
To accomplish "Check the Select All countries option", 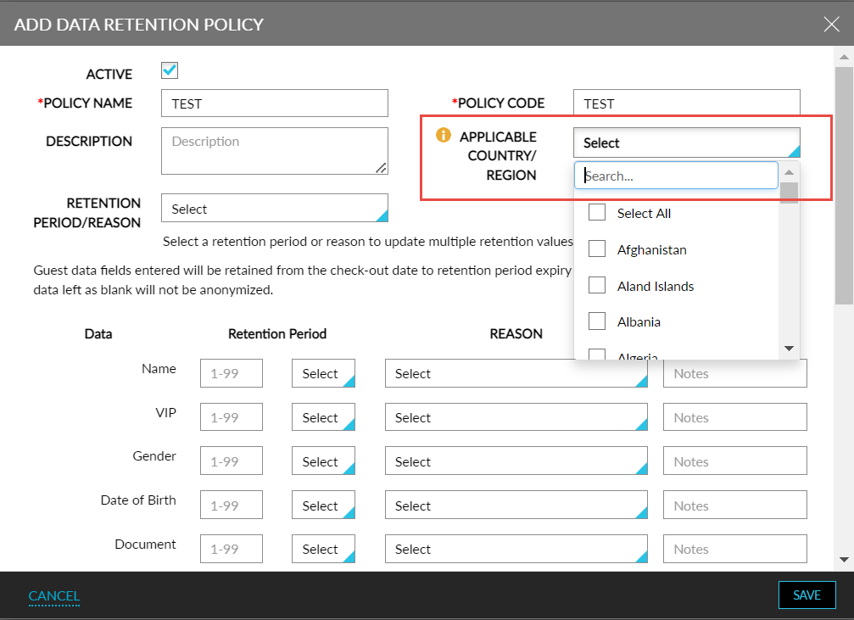I will point(596,212).
